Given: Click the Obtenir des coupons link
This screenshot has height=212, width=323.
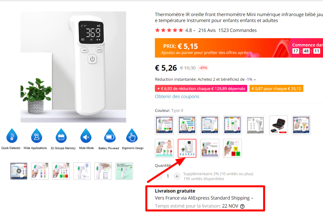Looking at the screenshot, I should (x=177, y=97).
